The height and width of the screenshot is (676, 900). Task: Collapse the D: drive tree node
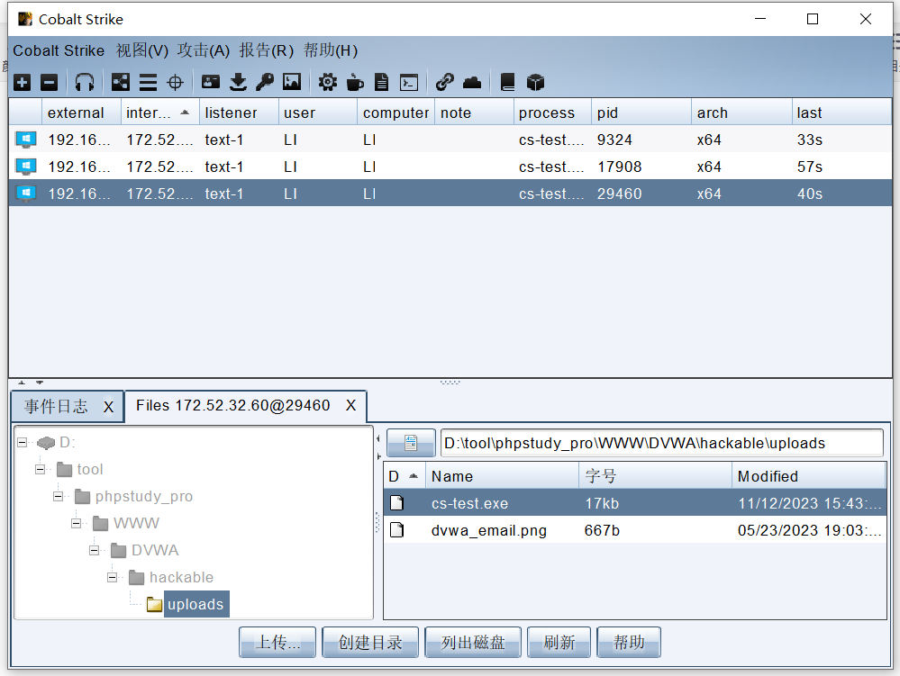[22, 442]
